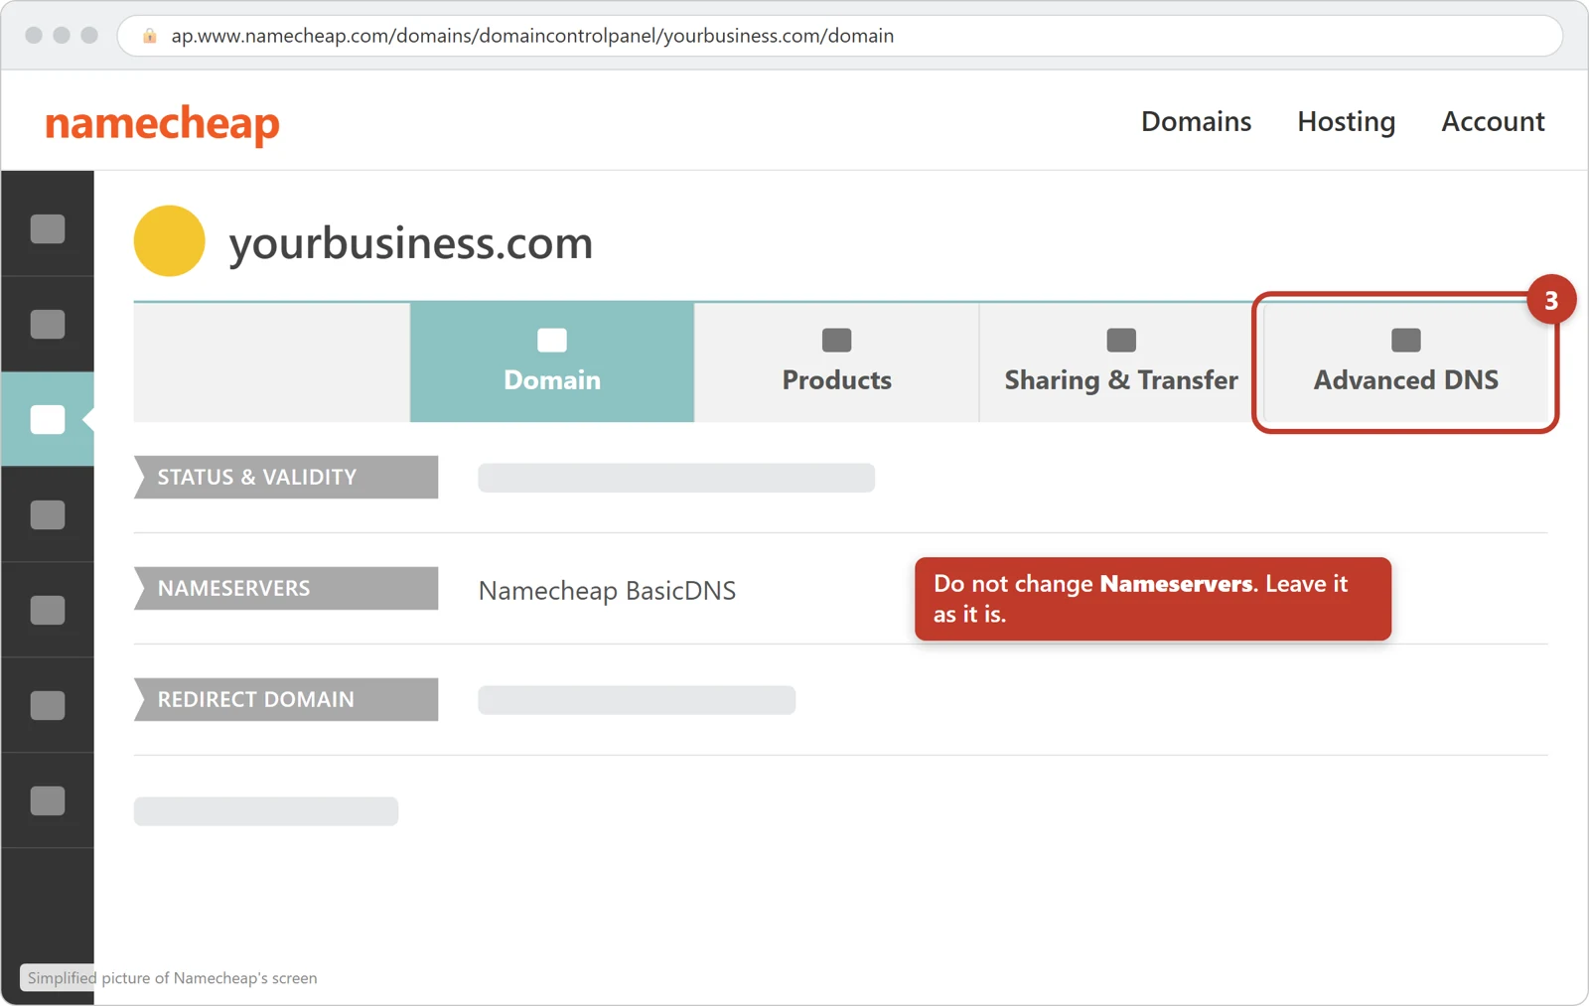The width and height of the screenshot is (1589, 1006).
Task: Click the placeholder bar below Redirect Domain
Action: tap(266, 811)
